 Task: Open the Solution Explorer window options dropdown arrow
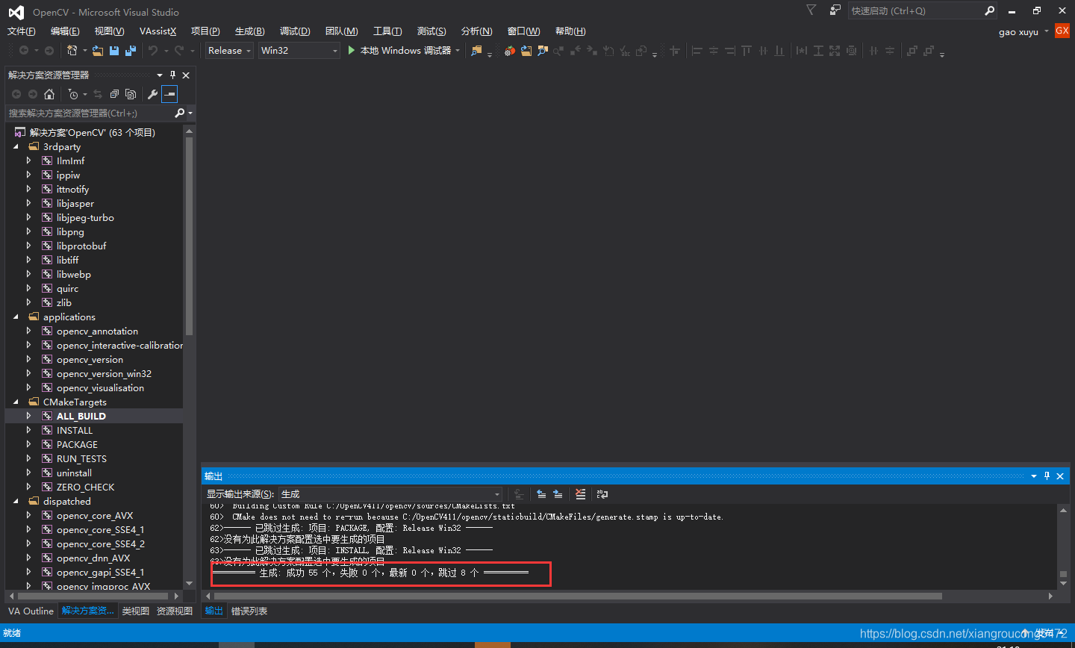(159, 75)
